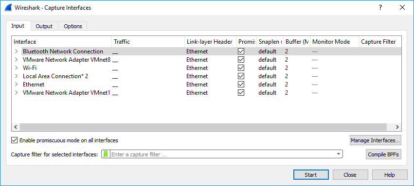Open the capture filter history dropdown arrow
Viewport: 414px width, 186px height.
(x=339, y=154)
